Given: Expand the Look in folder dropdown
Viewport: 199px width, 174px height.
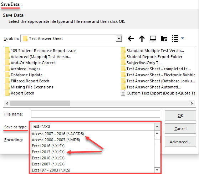Looking at the screenshot, I should (119, 38).
